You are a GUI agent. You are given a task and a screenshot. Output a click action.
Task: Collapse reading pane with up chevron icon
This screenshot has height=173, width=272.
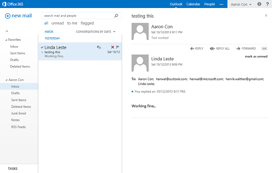pyautogui.click(x=266, y=16)
